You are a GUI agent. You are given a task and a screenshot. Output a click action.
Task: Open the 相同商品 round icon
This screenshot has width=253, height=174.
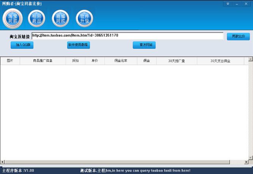click(x=36, y=19)
